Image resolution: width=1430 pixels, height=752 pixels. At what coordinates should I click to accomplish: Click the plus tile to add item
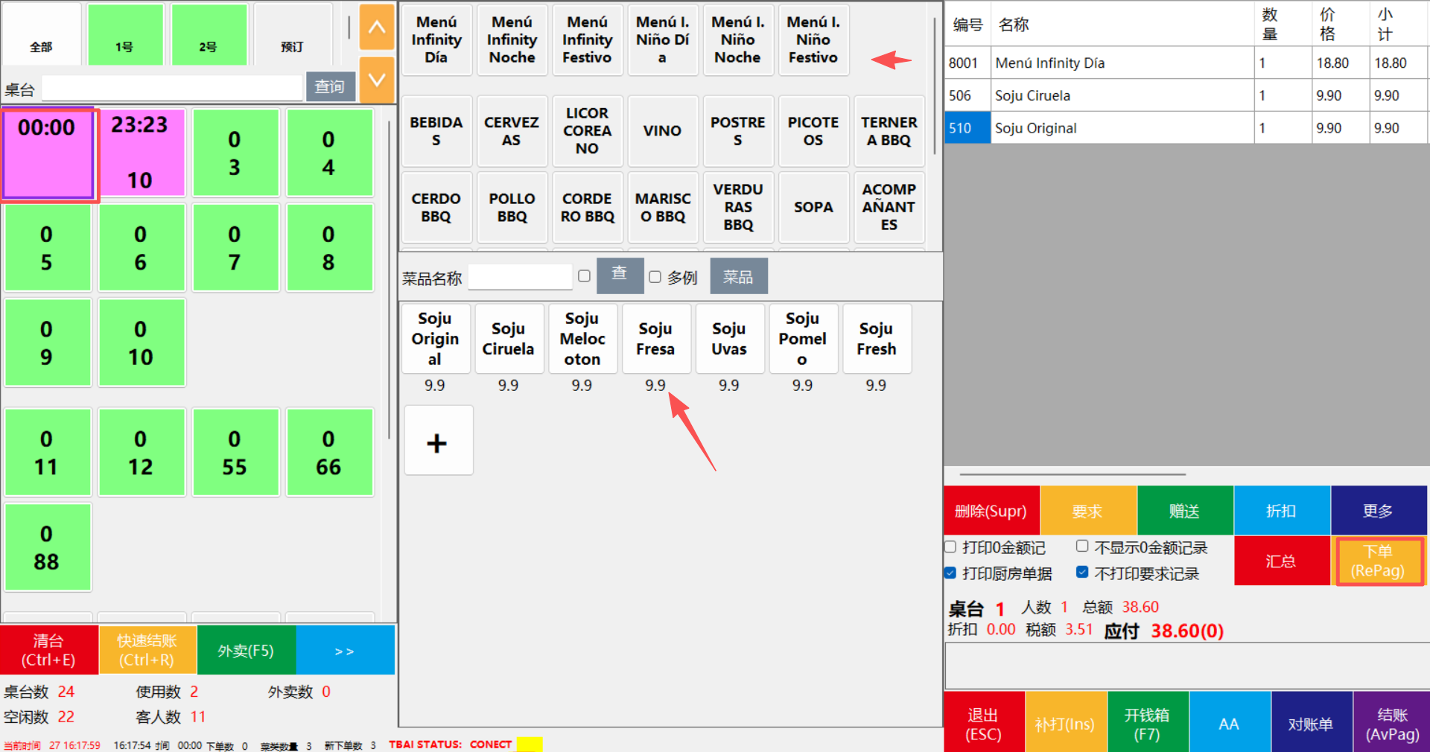click(x=438, y=441)
